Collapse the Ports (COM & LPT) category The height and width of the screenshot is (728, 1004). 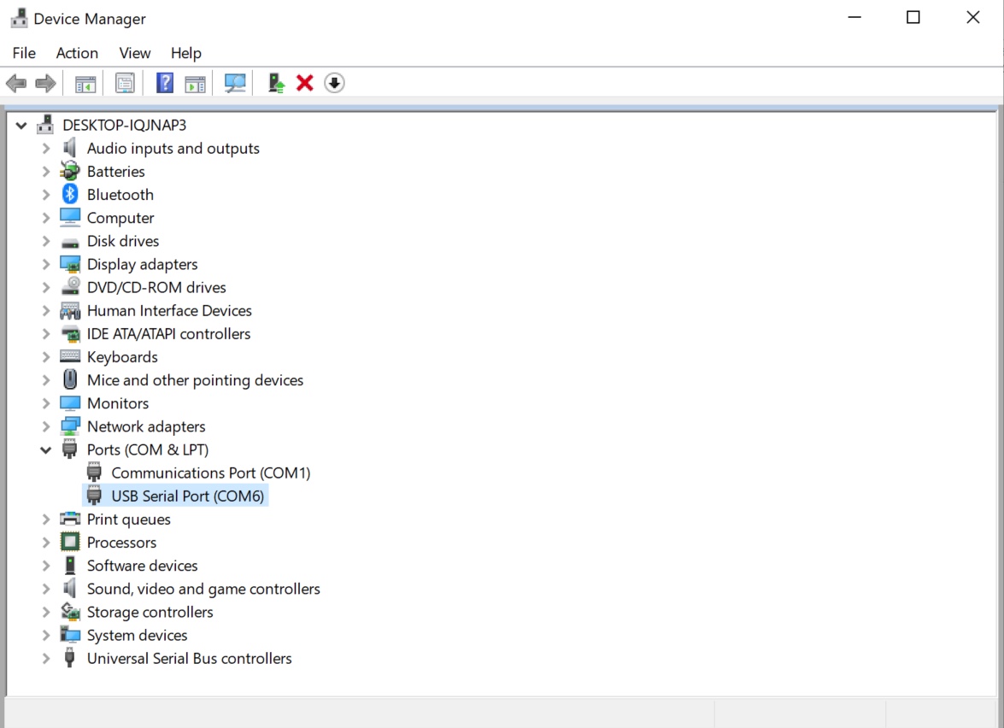(45, 449)
